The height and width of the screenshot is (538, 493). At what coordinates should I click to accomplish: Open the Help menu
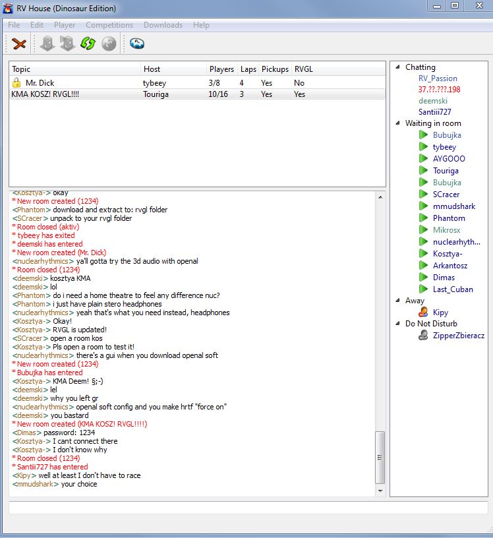point(201,25)
